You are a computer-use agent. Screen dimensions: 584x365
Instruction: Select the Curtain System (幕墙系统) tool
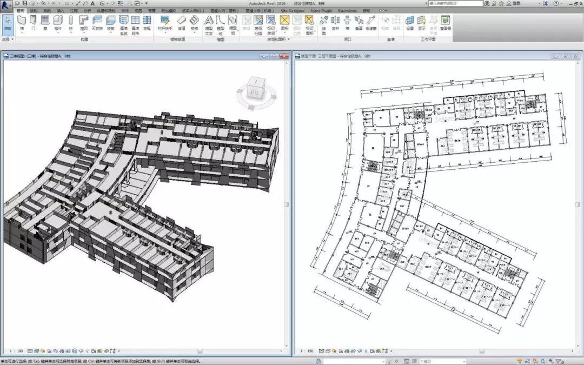coord(124,24)
